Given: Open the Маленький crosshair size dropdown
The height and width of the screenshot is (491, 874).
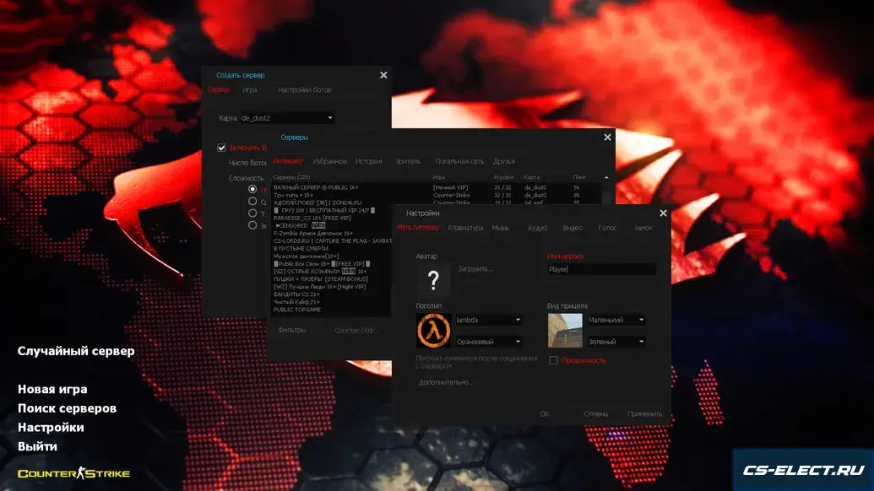Looking at the screenshot, I should [616, 320].
